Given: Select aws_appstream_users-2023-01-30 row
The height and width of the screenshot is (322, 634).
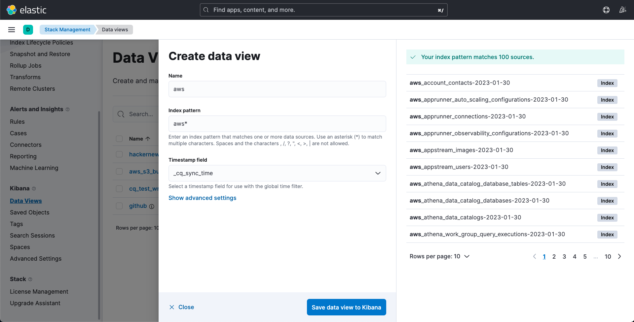Looking at the screenshot, I should point(515,167).
